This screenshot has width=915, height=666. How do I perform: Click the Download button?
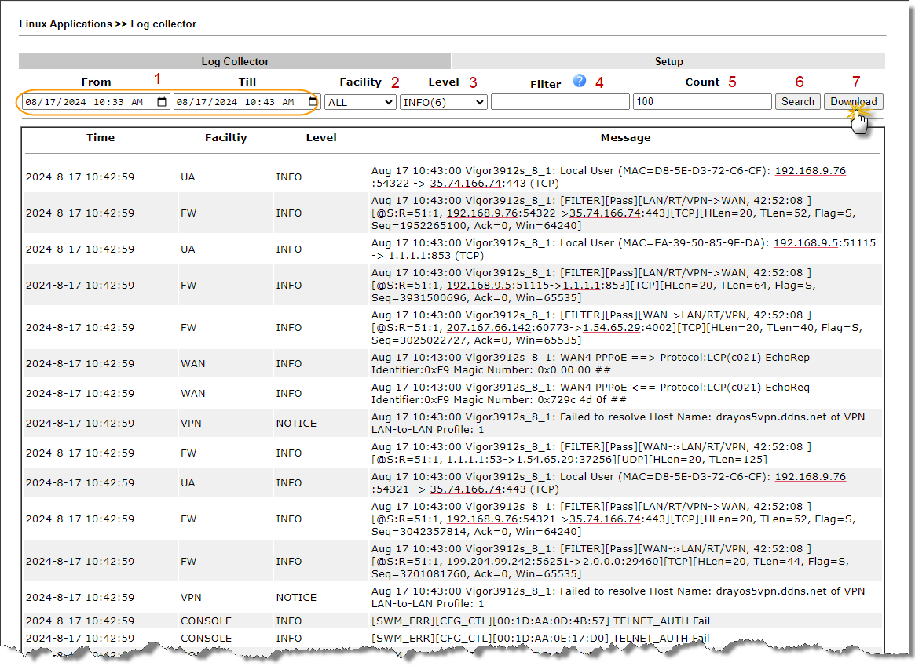pyautogui.click(x=853, y=101)
